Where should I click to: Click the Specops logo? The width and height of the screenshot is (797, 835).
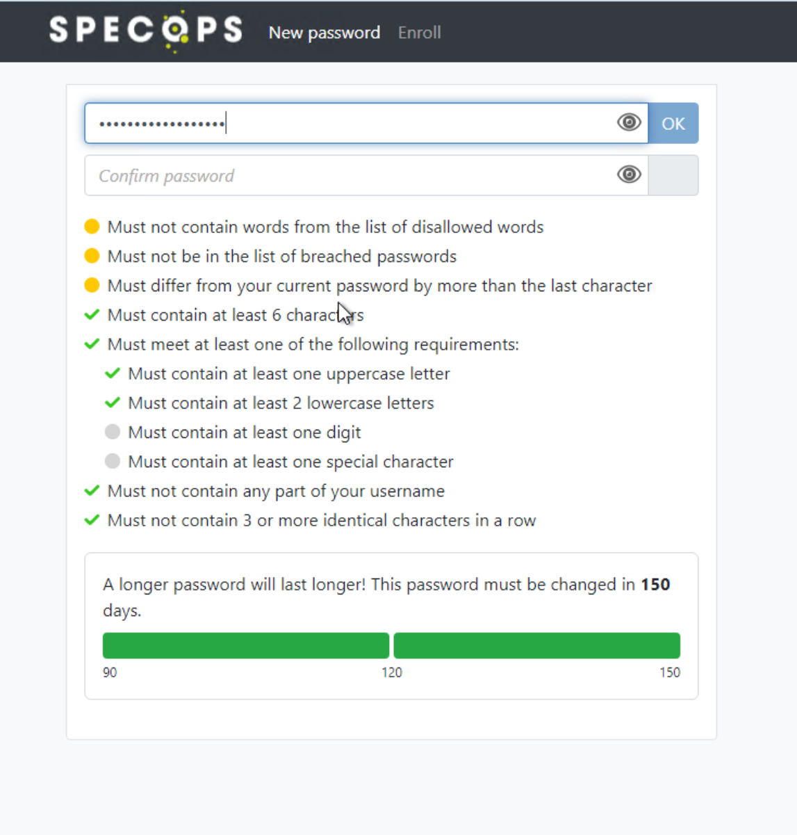pos(146,31)
